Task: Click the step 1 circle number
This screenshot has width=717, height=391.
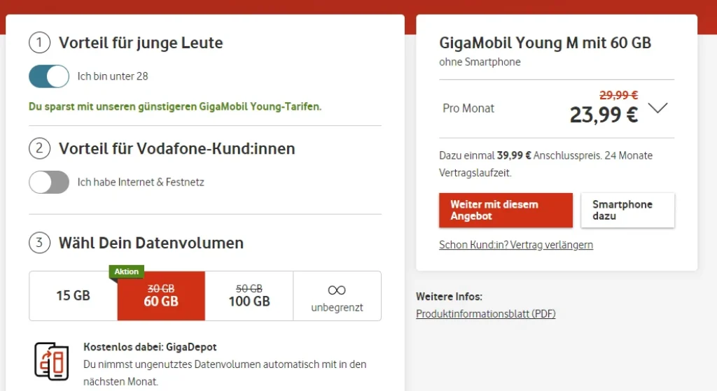Action: tap(40, 43)
